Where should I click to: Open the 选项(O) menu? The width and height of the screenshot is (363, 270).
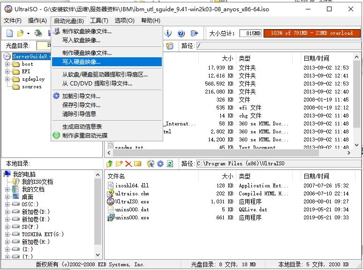click(125, 21)
